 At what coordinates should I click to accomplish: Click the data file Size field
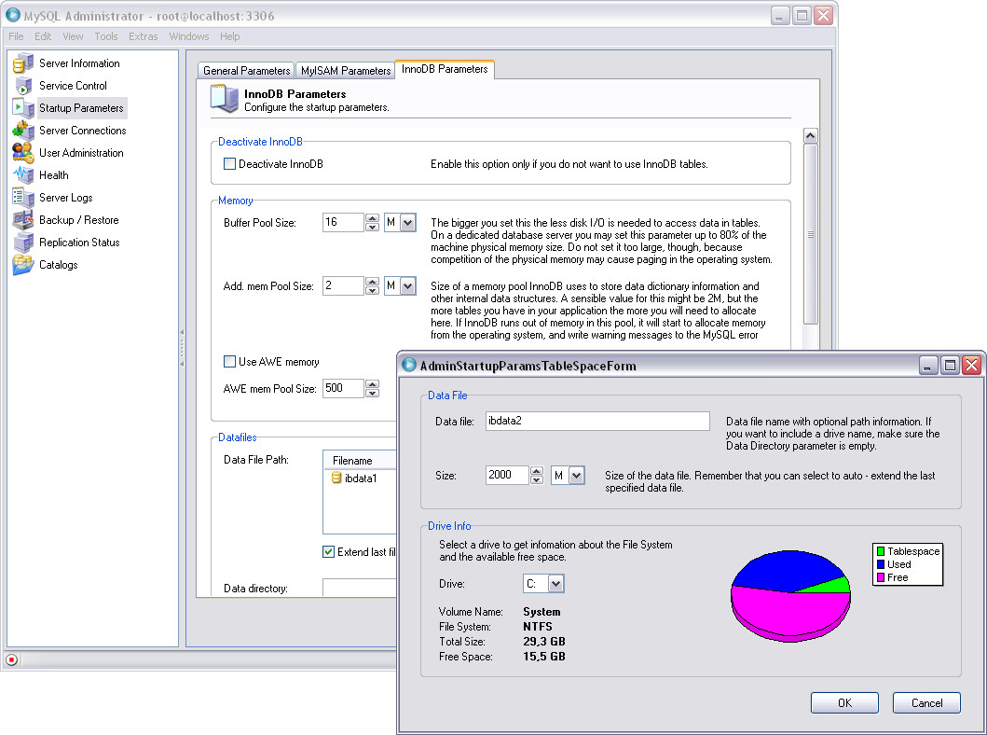coord(507,475)
